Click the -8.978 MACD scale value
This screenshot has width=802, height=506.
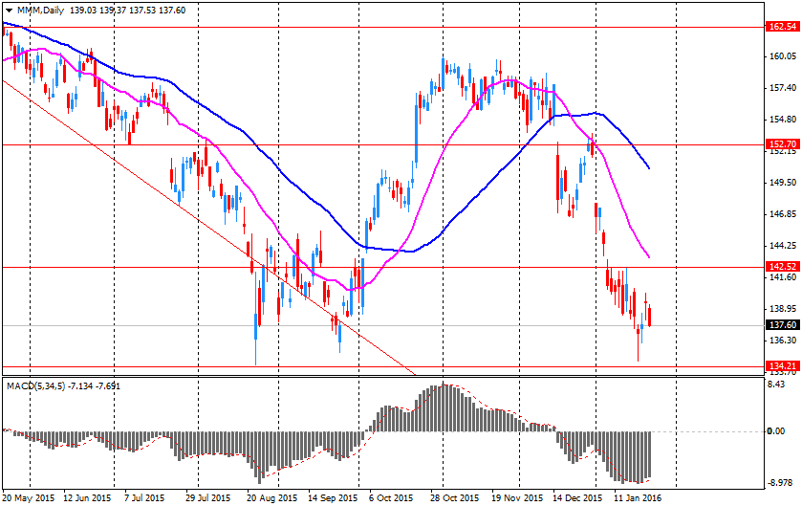[781, 482]
